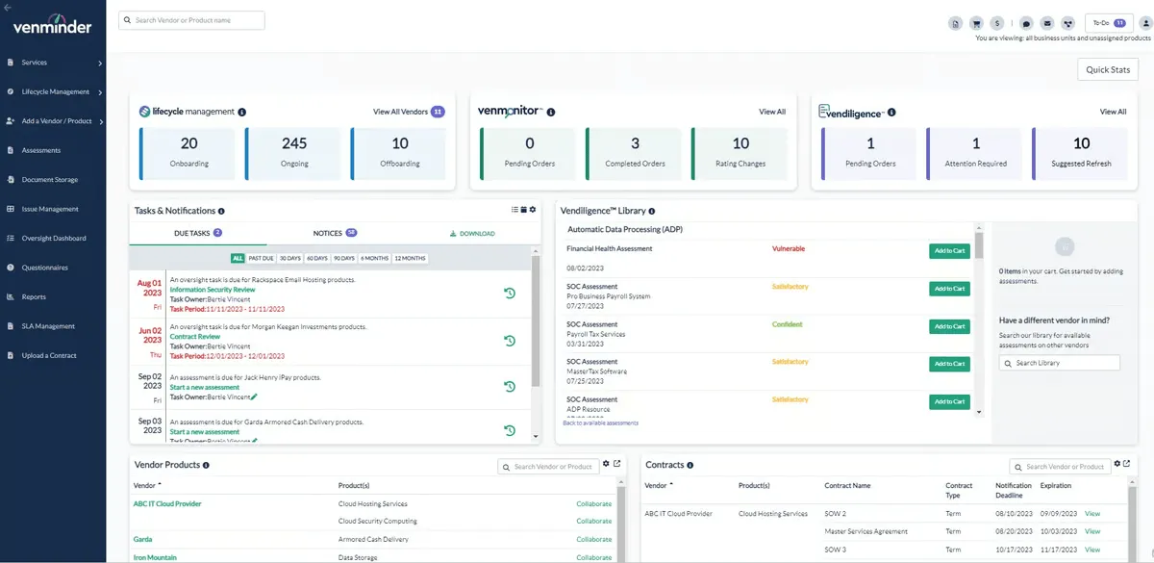Switch to the DUE TASKS tab
The height and width of the screenshot is (563, 1154).
[x=198, y=233]
